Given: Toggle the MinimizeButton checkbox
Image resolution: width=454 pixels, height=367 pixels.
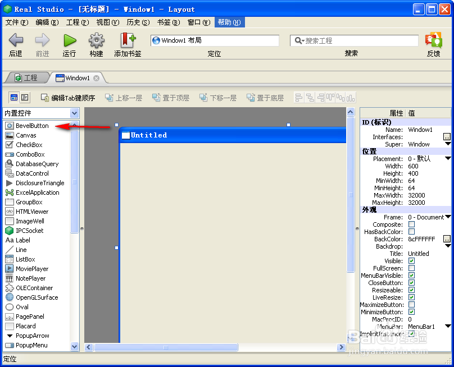Looking at the screenshot, I should pyautogui.click(x=411, y=312).
